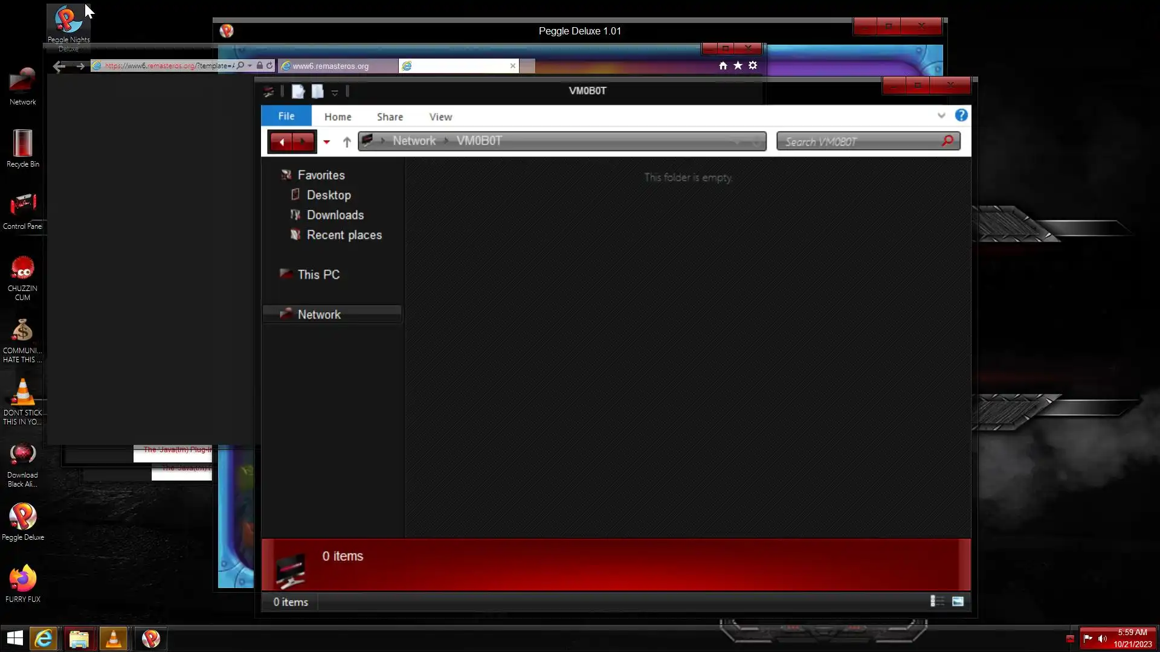Switch to large icons view
The width and height of the screenshot is (1160, 652).
958,601
